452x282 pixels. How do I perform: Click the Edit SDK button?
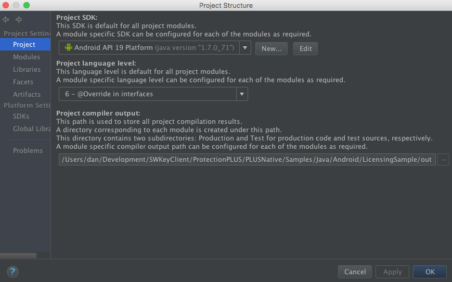305,48
